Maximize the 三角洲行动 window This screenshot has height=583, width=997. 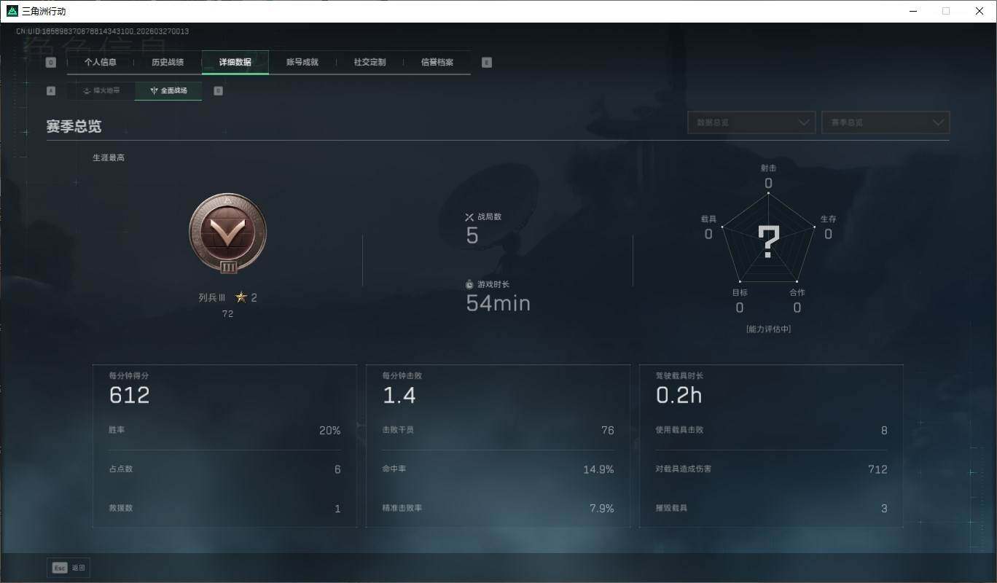coord(946,11)
